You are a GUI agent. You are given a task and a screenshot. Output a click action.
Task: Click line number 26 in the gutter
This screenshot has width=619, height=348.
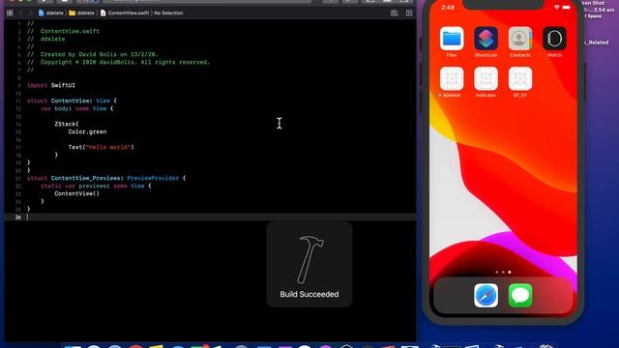point(17,217)
